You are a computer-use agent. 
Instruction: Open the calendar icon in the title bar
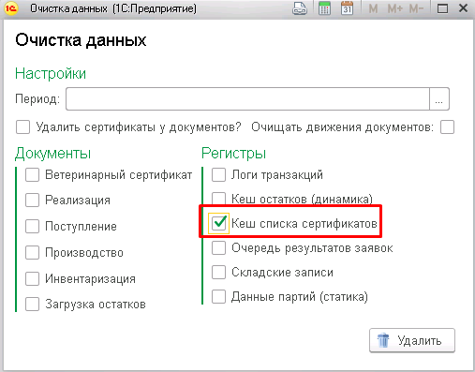(x=347, y=8)
